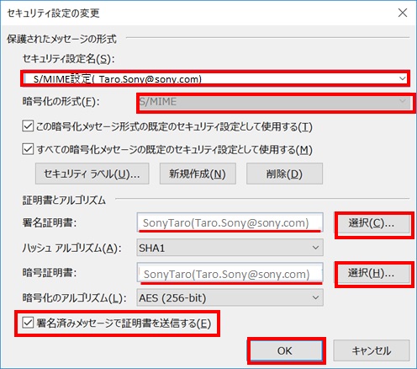Toggle すべての暗号化メッセージの既定 checkbox (M)

28,149
